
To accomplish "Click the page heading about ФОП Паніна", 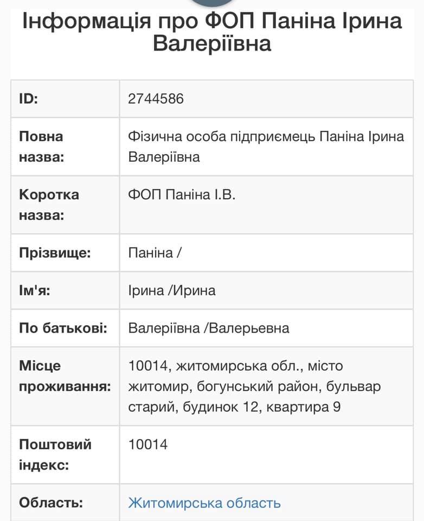I will click(x=212, y=33).
